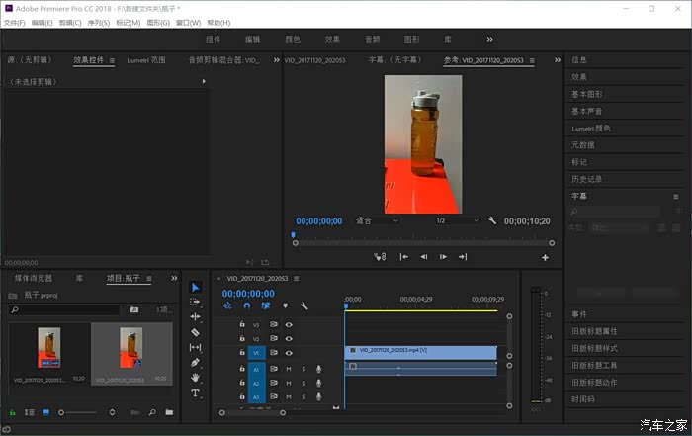692x436 pixels.
Task: Toggle the snap magnet in timeline
Action: [246, 306]
